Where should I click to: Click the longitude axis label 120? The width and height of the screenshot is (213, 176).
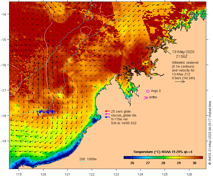pyautogui.click(x=43, y=174)
